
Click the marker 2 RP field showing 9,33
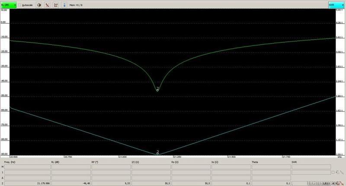coord(111,183)
